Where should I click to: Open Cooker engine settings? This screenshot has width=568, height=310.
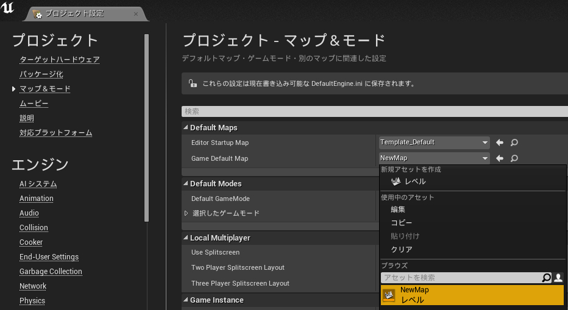31,242
